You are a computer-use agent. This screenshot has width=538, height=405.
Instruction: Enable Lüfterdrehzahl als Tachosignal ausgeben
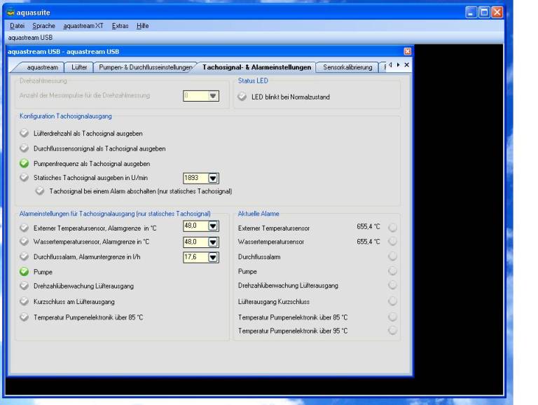pos(25,133)
